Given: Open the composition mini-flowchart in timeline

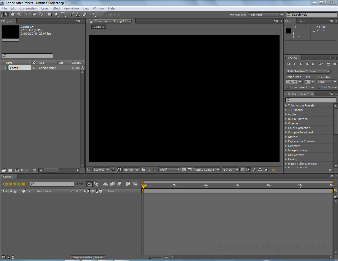Looking at the screenshot, I should pos(80,184).
